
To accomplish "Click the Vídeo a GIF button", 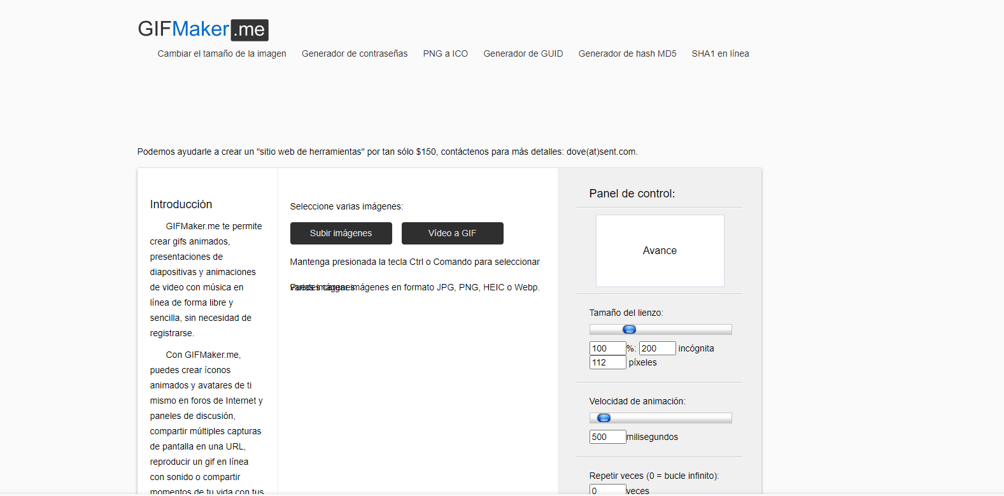I will [x=452, y=233].
